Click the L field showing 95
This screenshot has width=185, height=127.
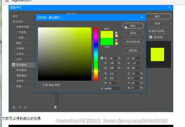tap(136, 58)
